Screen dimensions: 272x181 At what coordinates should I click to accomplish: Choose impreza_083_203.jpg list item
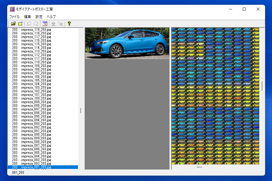[43, 160]
